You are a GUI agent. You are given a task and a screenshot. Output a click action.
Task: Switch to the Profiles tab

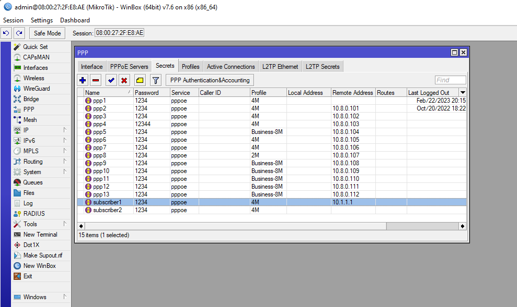(x=191, y=67)
